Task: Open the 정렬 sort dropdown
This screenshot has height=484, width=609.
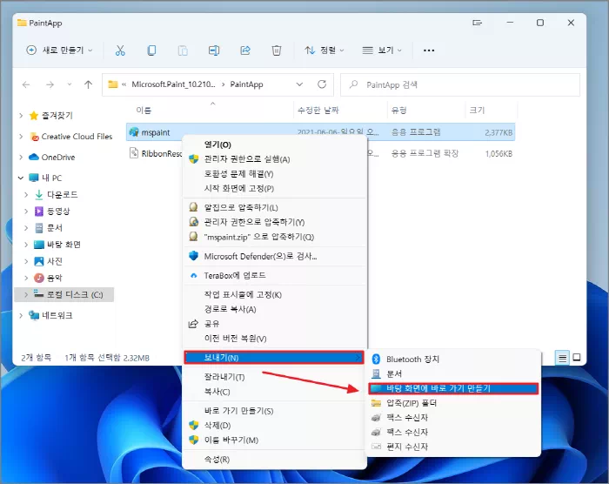Action: [x=325, y=50]
